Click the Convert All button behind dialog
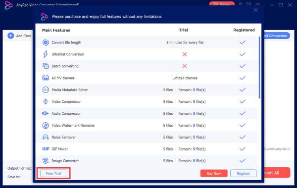The width and height of the screenshot is (297, 188). point(277,173)
